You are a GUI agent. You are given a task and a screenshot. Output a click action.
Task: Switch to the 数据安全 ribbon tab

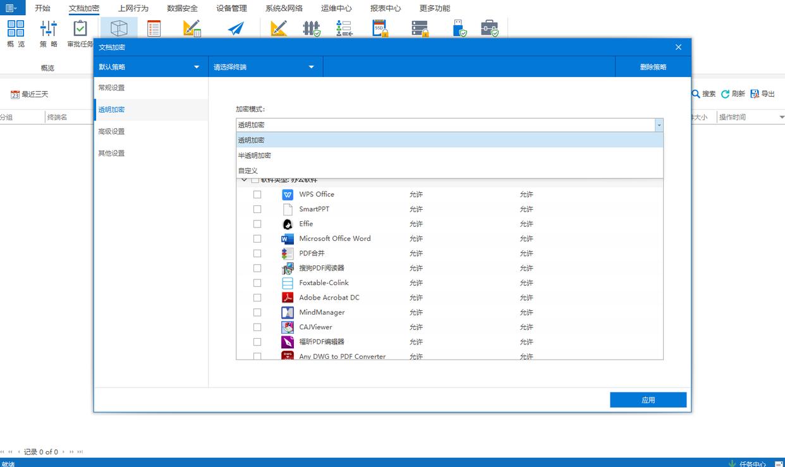pyautogui.click(x=182, y=8)
